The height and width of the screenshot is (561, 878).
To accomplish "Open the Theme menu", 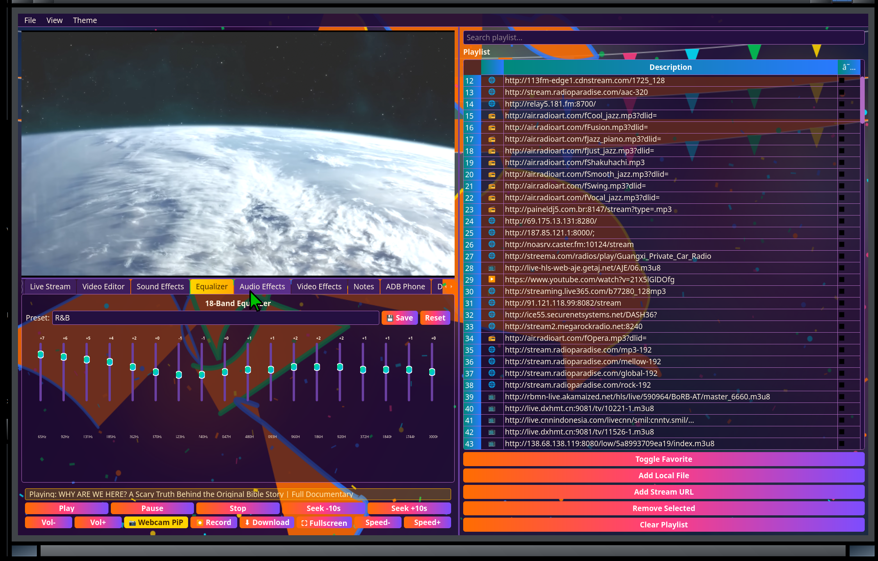I will (85, 20).
